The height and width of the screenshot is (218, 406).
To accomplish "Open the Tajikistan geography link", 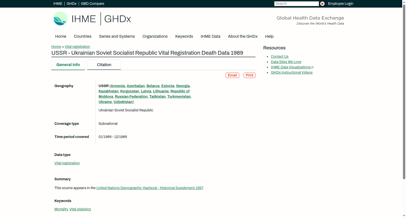I will click(158, 96).
